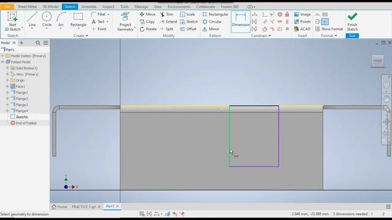Viewport: 392px width, 220px height.
Task: Select the Stretch tool
Action: (189, 22)
